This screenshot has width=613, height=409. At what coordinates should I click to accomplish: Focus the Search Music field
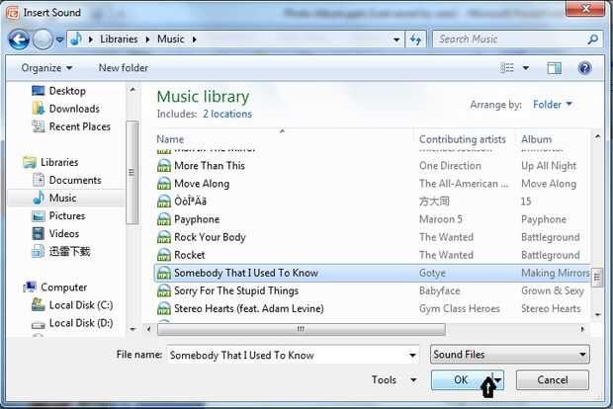(510, 40)
